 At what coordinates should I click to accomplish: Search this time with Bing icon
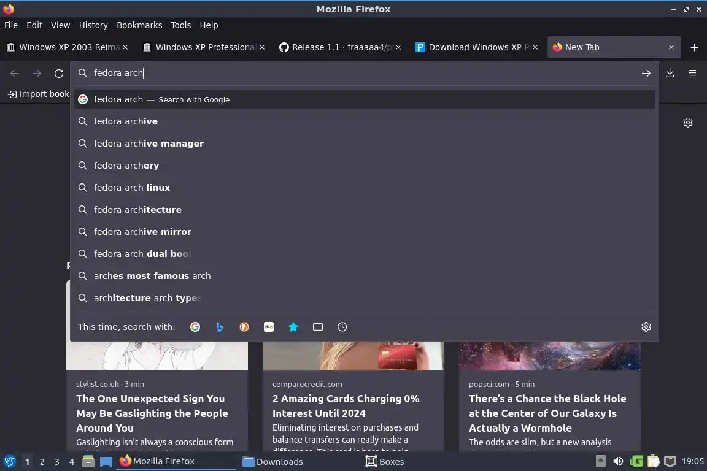(x=220, y=327)
